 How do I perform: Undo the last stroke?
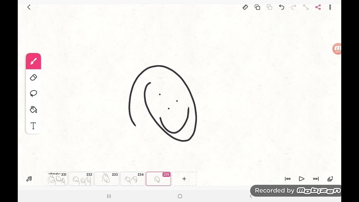point(282,7)
